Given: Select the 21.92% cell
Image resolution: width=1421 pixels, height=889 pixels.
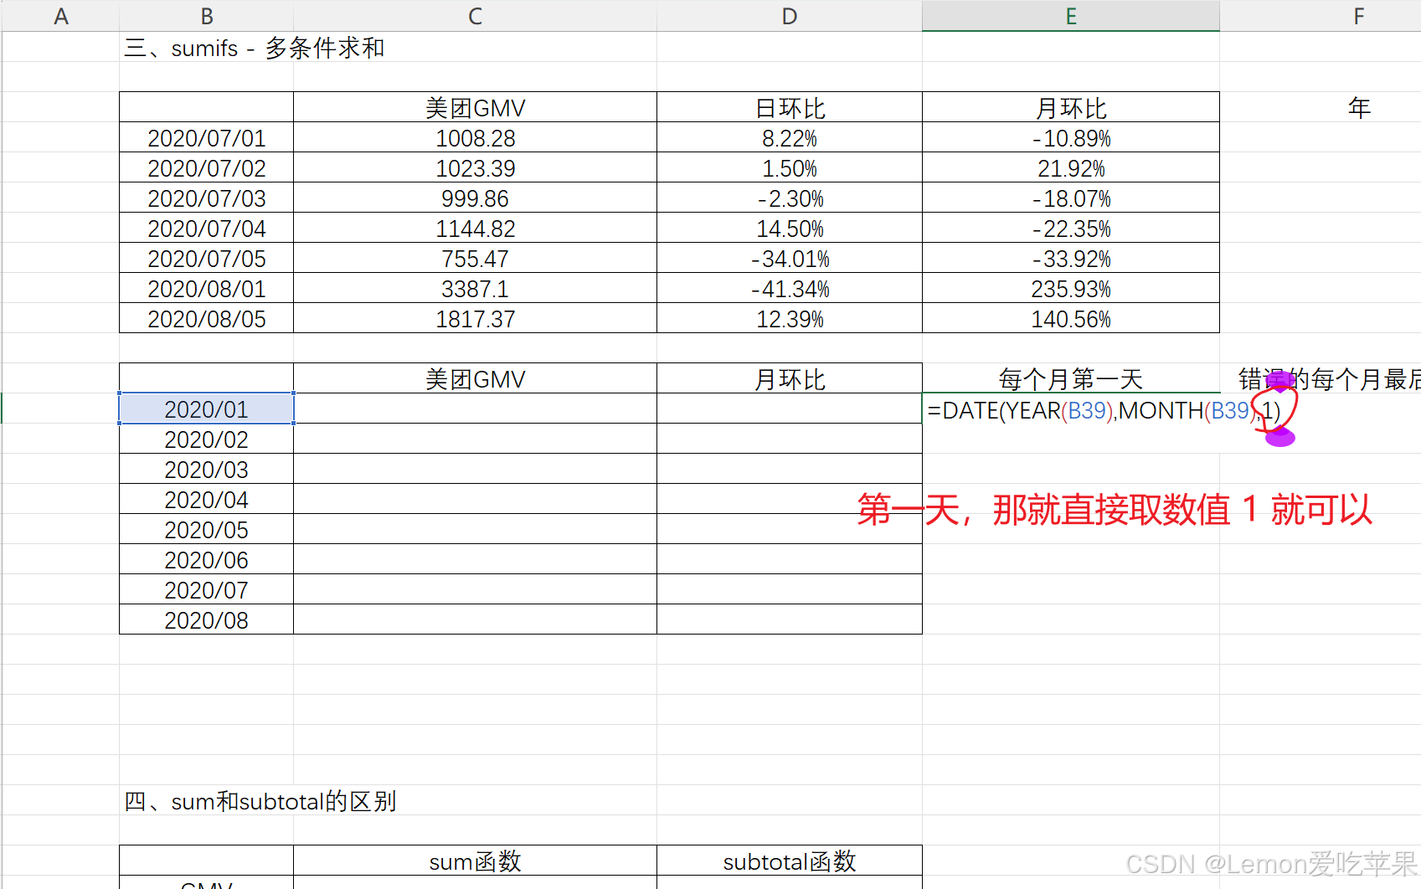Looking at the screenshot, I should pyautogui.click(x=1071, y=167).
